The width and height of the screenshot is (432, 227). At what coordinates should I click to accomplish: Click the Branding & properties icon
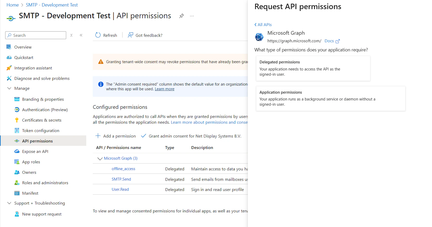tap(17, 99)
